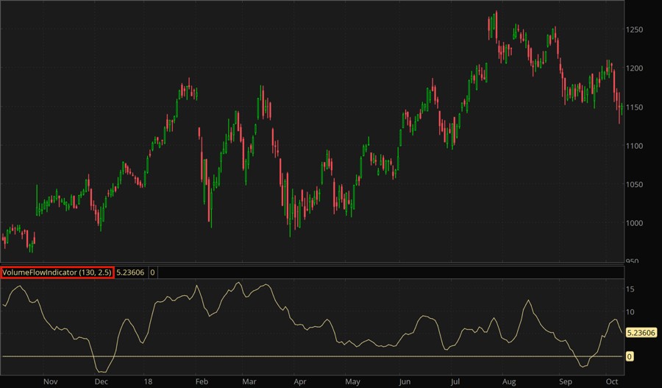Image resolution: width=662 pixels, height=388 pixels.
Task: Select the Aug marker on time axis
Action: (x=508, y=381)
